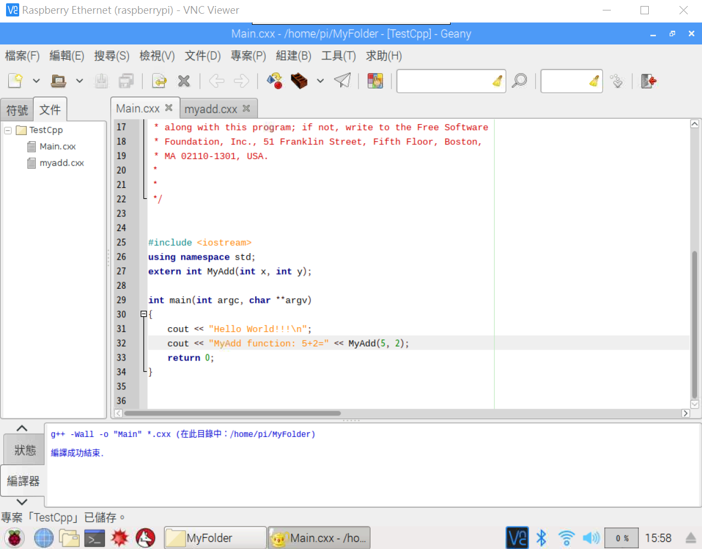702x549 pixels.
Task: Open the New file template dropdown arrow
Action: click(36, 81)
